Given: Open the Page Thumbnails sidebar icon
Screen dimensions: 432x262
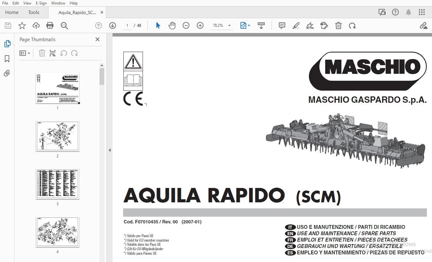Looking at the screenshot, I should coord(7,44).
